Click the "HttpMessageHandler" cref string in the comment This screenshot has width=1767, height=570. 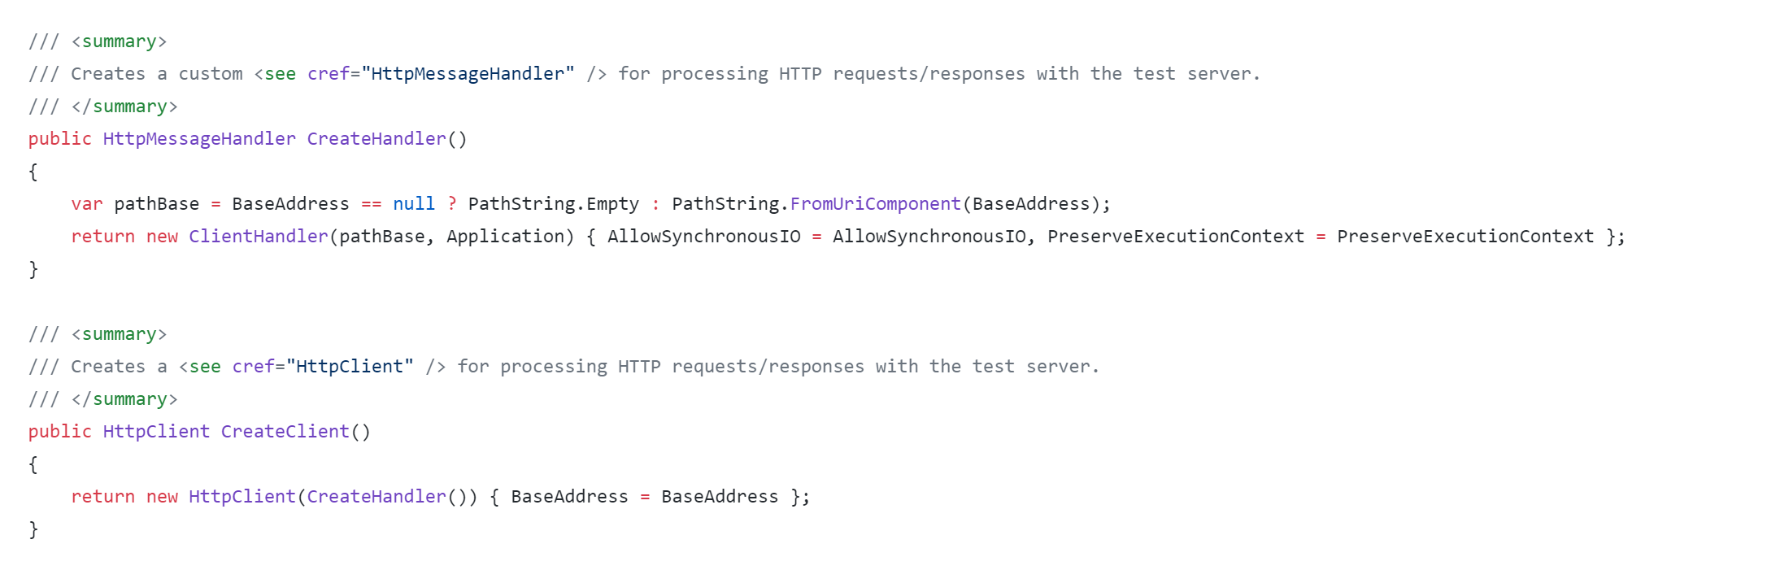(x=468, y=74)
